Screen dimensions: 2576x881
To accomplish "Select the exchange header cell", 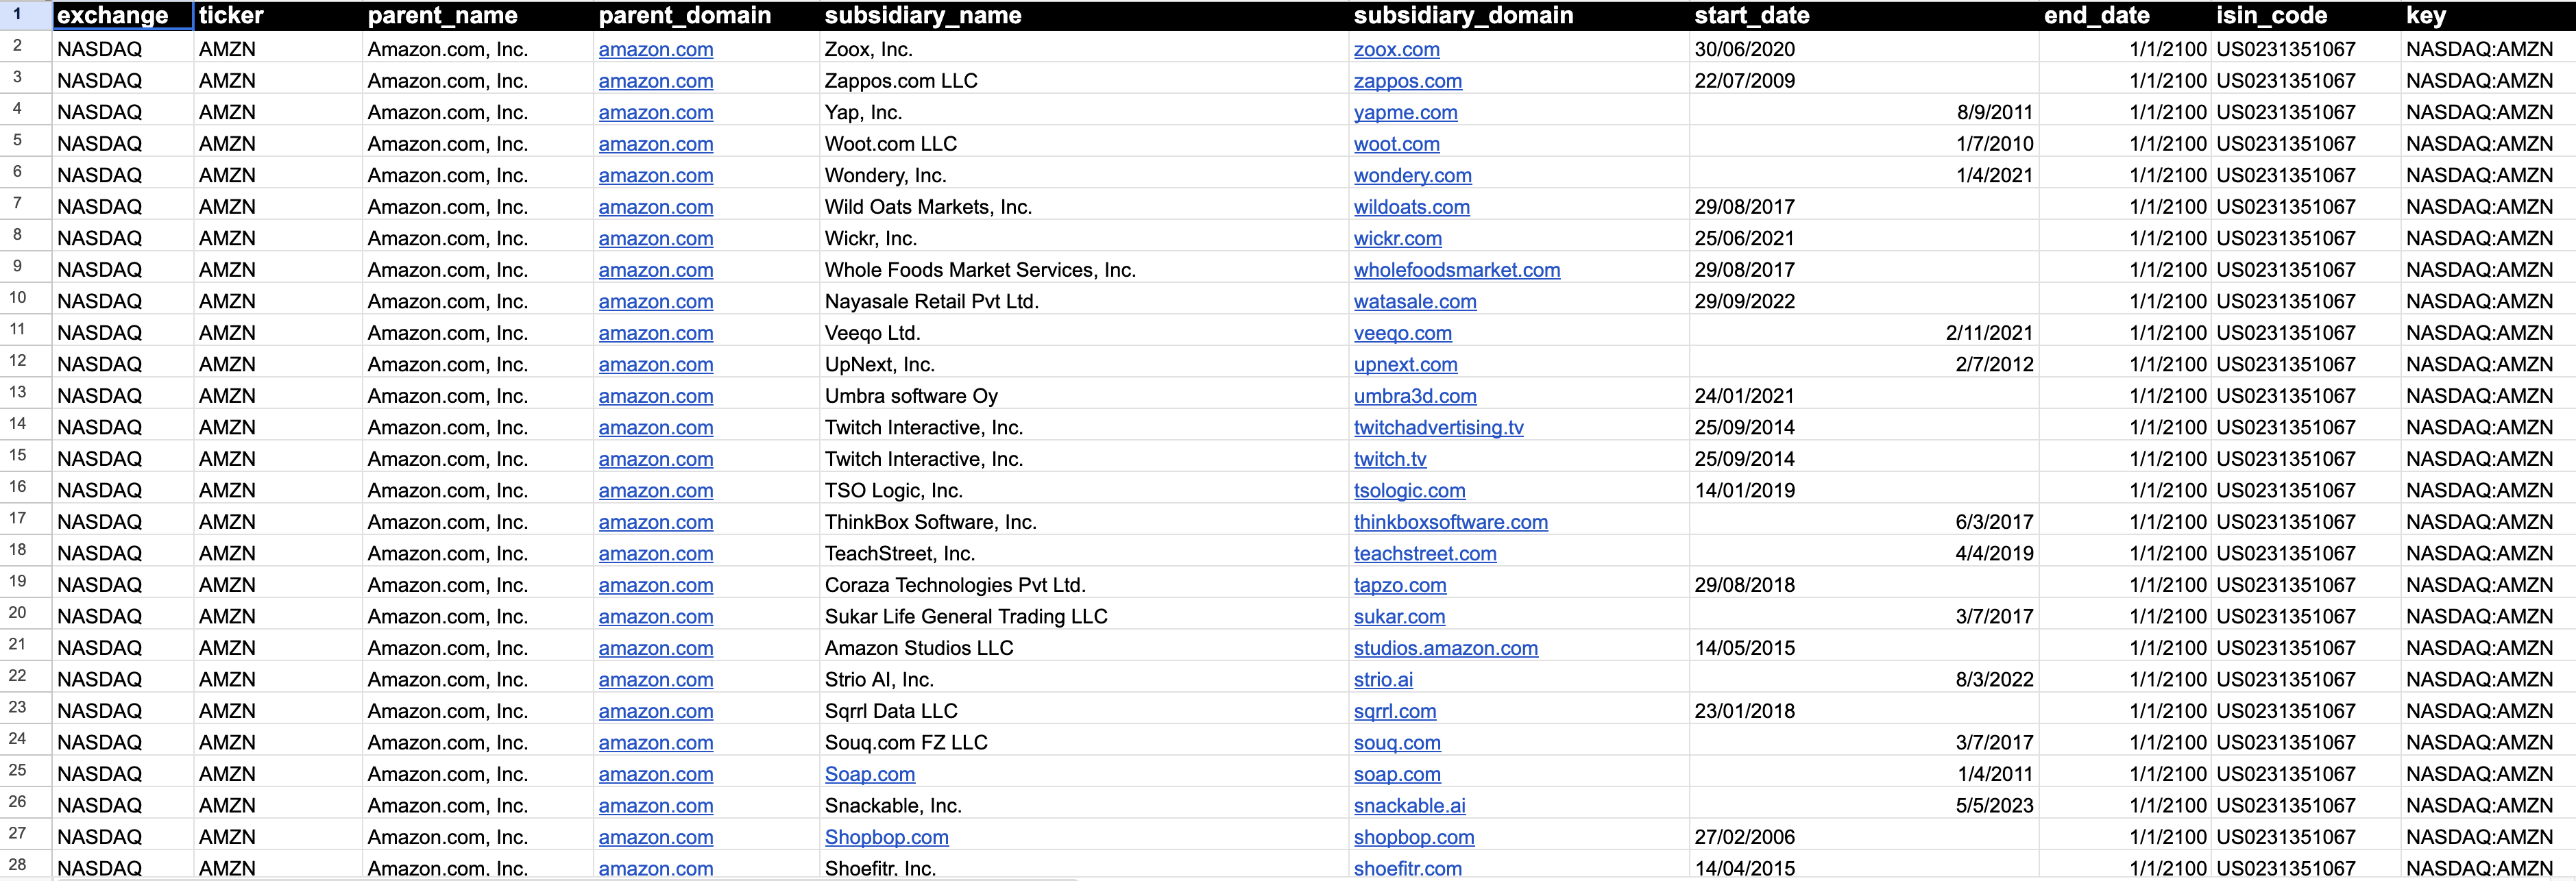I will coord(123,16).
